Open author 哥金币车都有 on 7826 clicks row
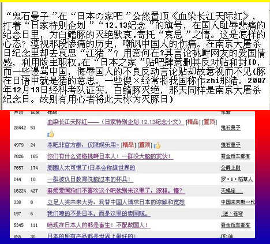Image resolution: width=270 pixels, height=244 pixels. 235,156
